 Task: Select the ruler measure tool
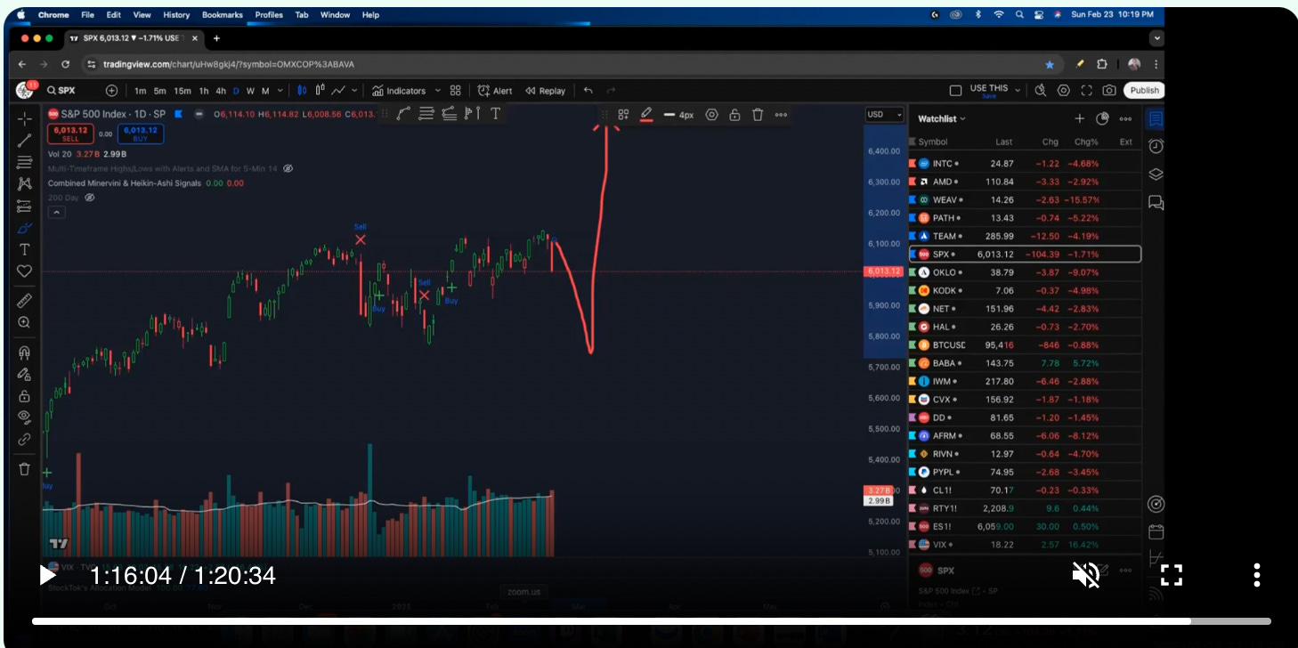[x=24, y=301]
